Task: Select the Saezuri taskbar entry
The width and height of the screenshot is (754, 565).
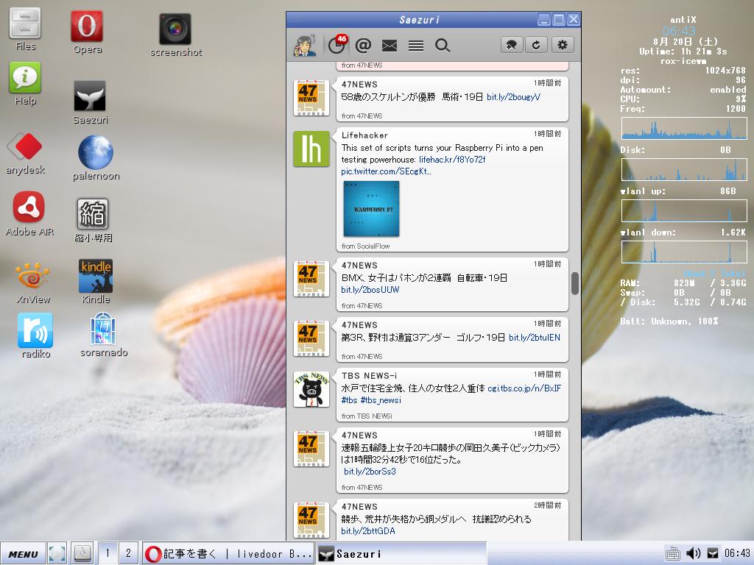Action: point(401,553)
